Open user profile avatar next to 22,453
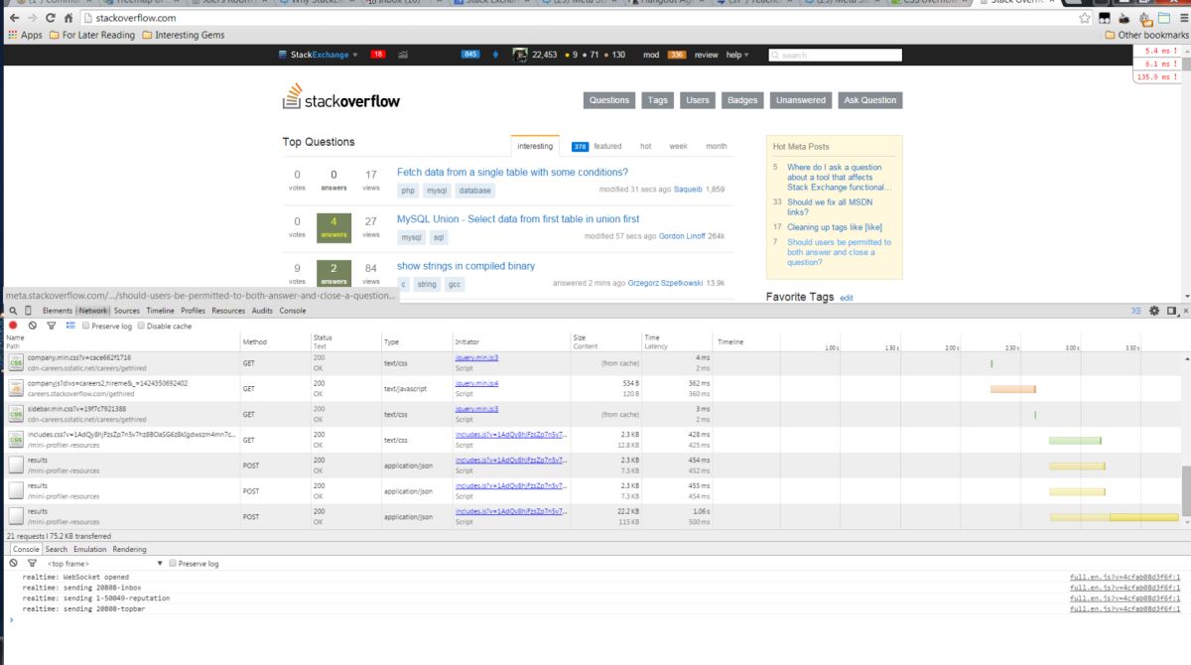 [520, 55]
